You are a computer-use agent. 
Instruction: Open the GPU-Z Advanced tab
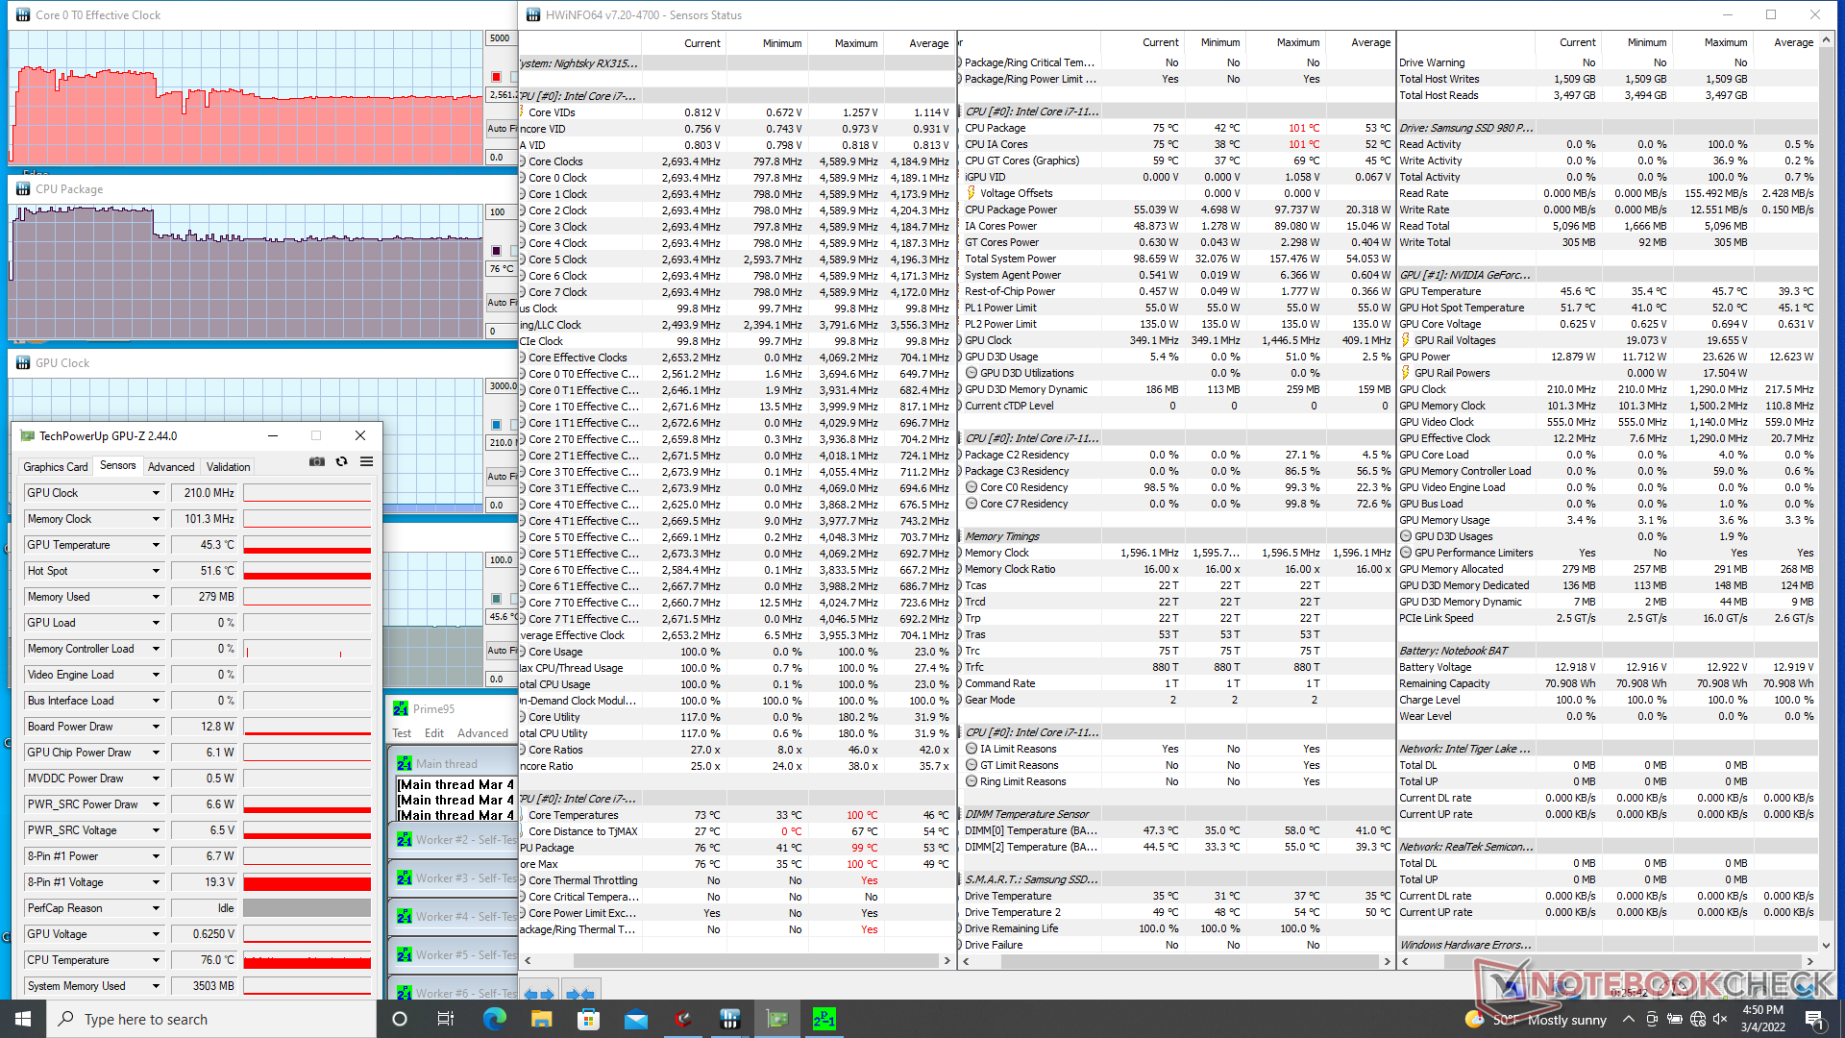coord(171,467)
